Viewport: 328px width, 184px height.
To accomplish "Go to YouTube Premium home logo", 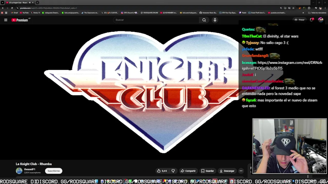I will [x=20, y=20].
